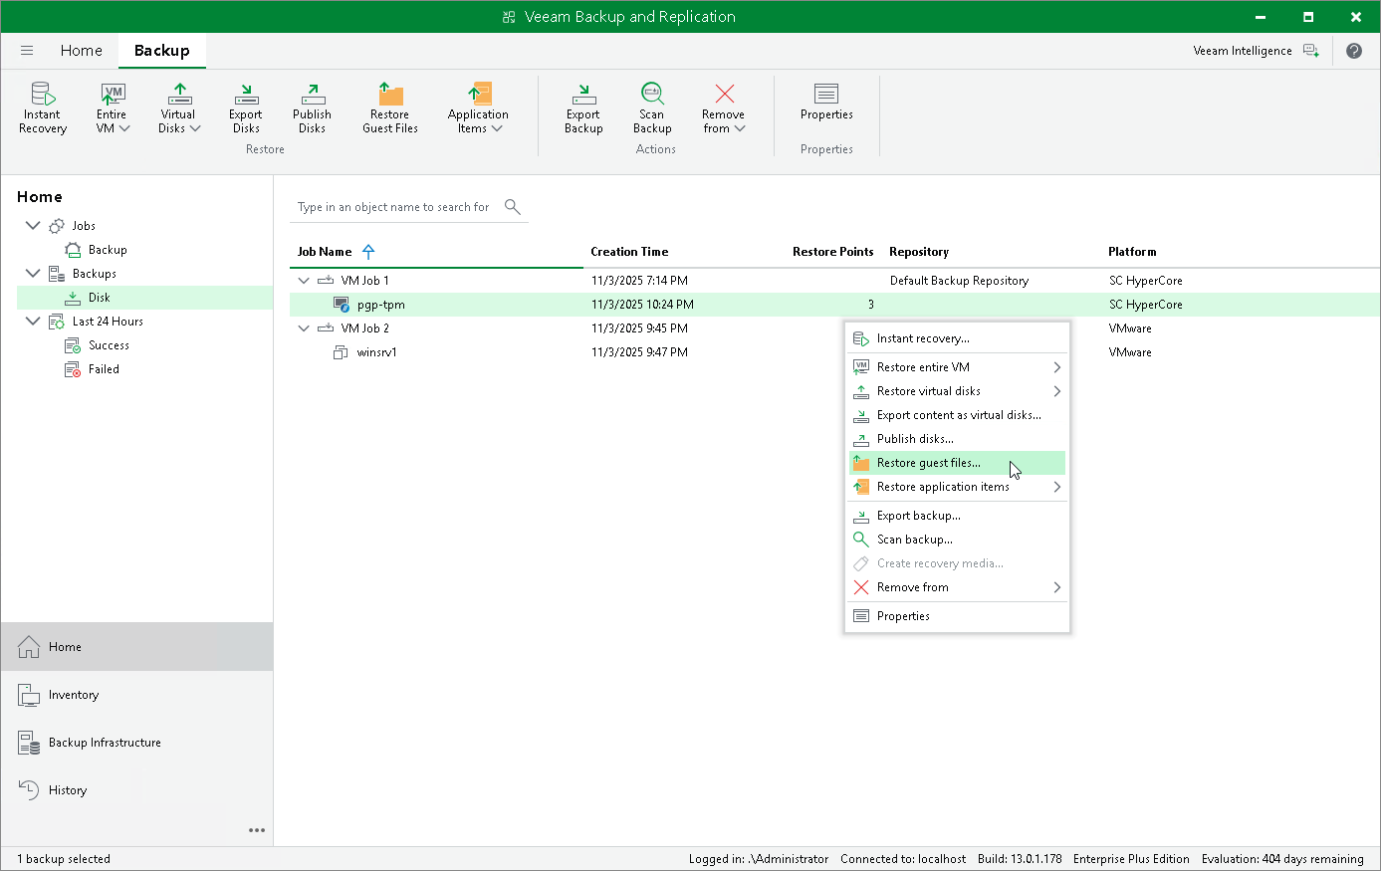
Task: Sort by Platform column header
Action: [x=1132, y=252]
